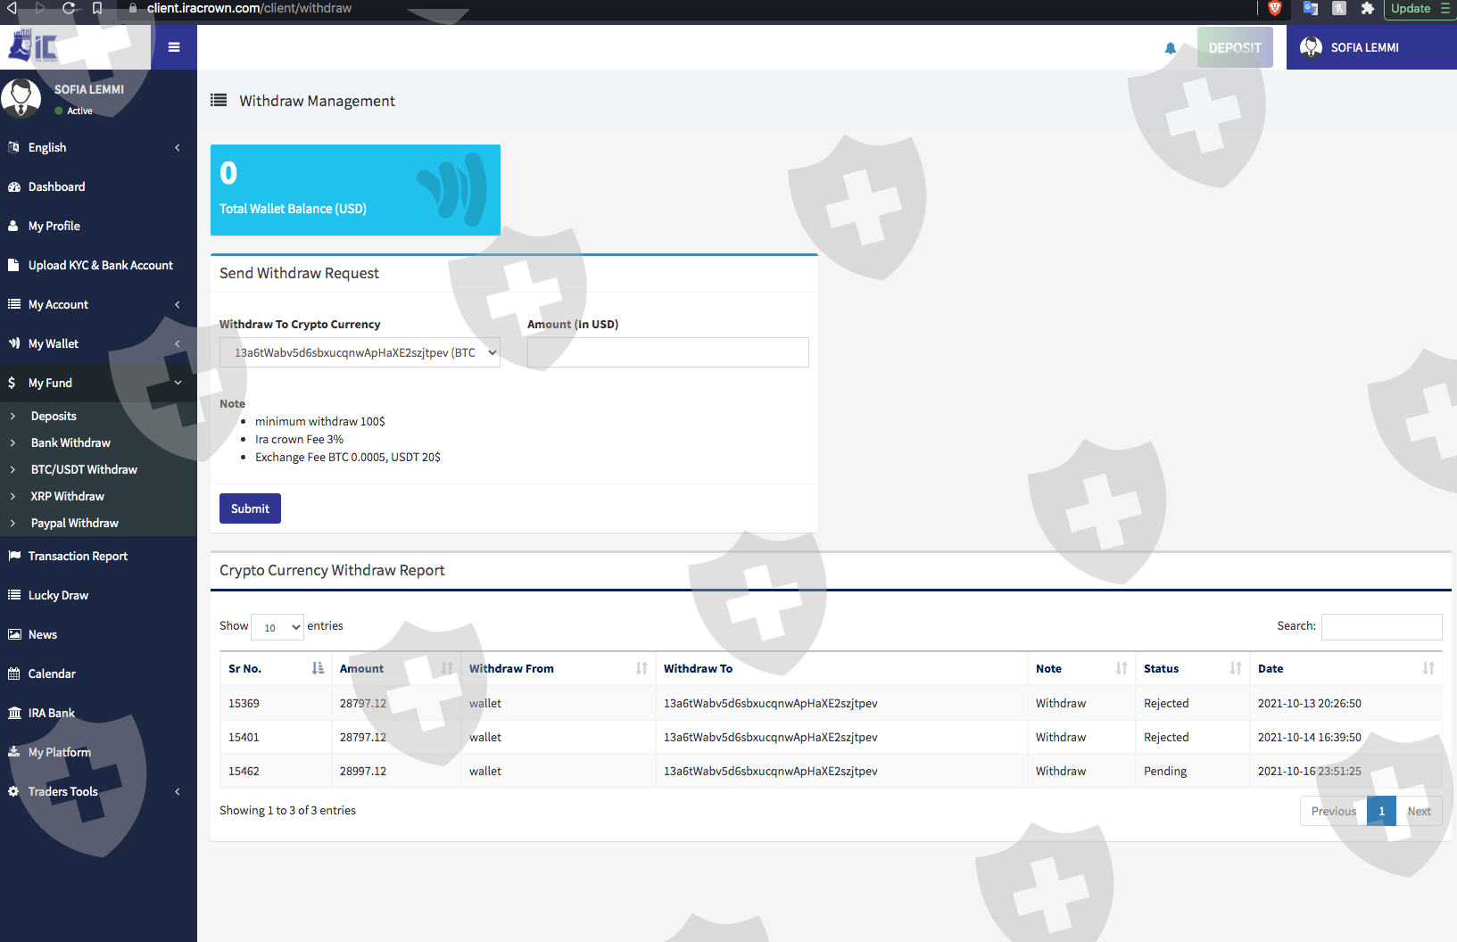
Task: Open the crypto wallet address dropdown
Action: pyautogui.click(x=360, y=352)
